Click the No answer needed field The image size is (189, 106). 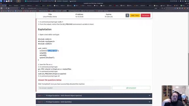74,88
